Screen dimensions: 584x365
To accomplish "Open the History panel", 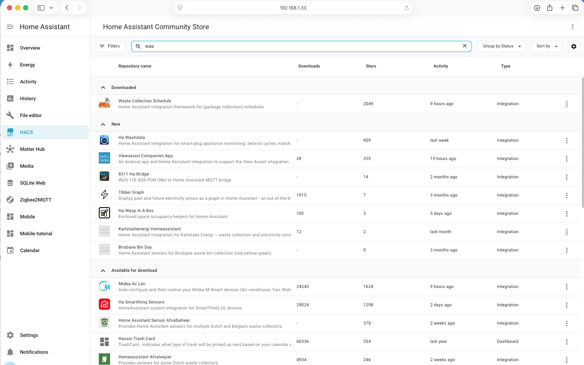I will click(45, 98).
